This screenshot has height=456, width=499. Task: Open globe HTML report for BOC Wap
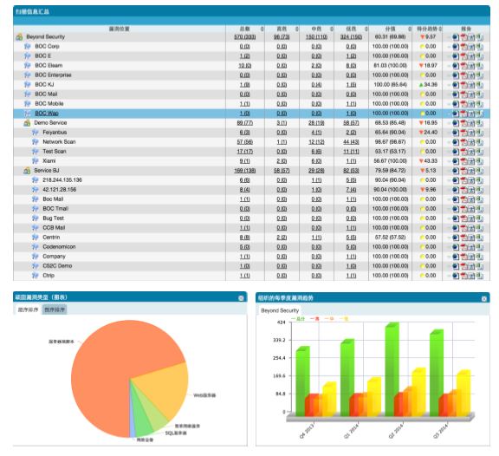point(456,114)
